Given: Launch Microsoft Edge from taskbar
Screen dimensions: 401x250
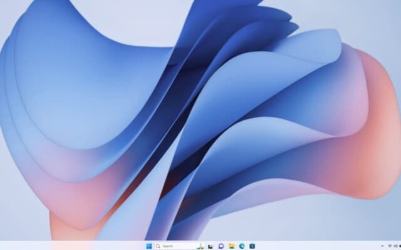Looking at the screenshot, I should (x=242, y=246).
